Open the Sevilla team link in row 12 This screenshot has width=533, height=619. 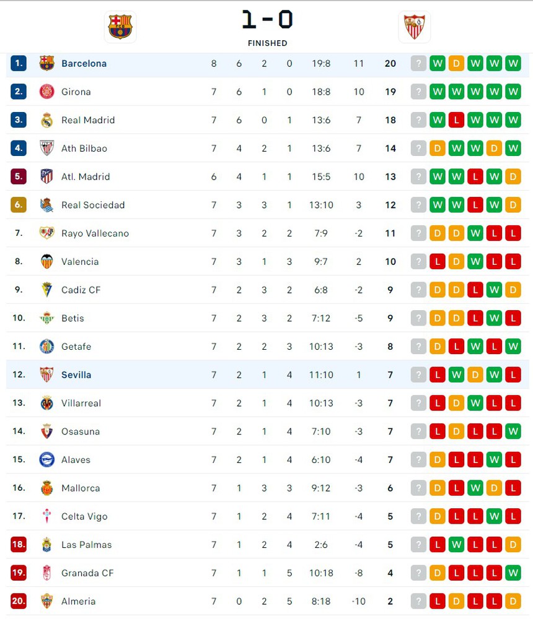76,374
